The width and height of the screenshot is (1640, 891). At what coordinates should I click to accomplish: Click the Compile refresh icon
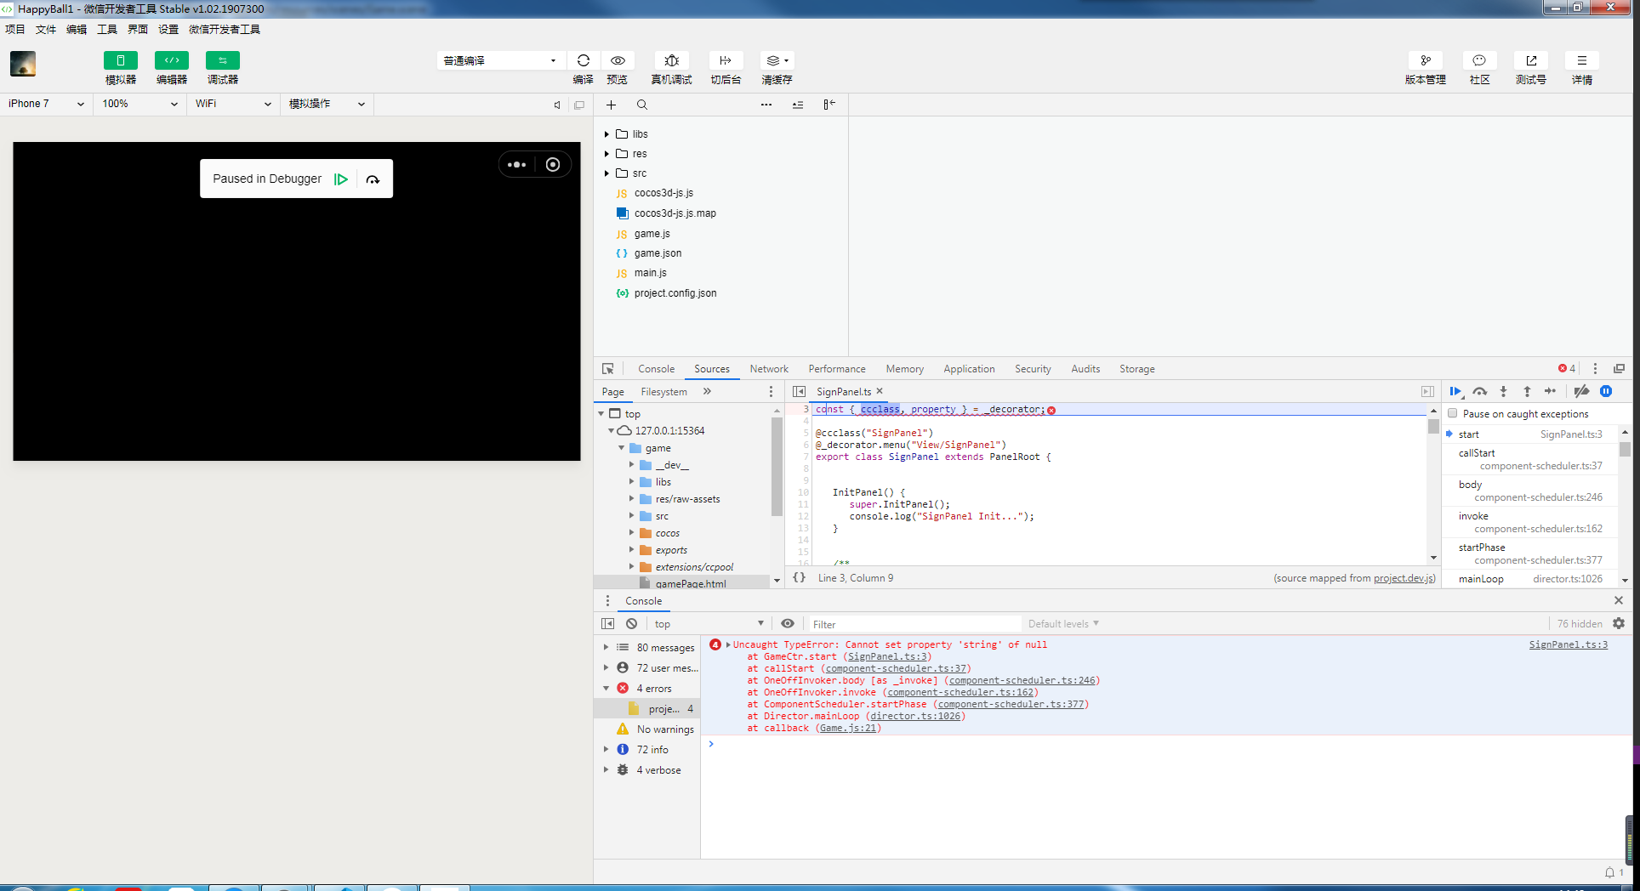pos(583,60)
